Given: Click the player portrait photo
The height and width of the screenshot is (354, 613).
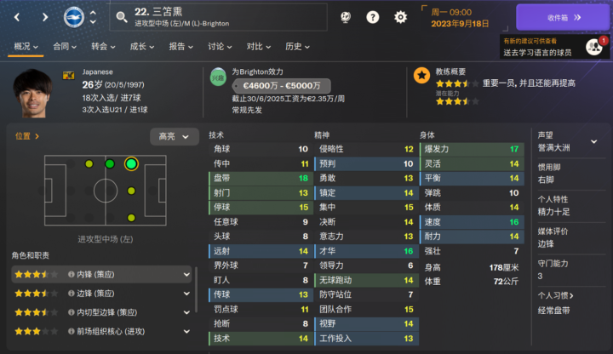Looking at the screenshot, I should [32, 94].
